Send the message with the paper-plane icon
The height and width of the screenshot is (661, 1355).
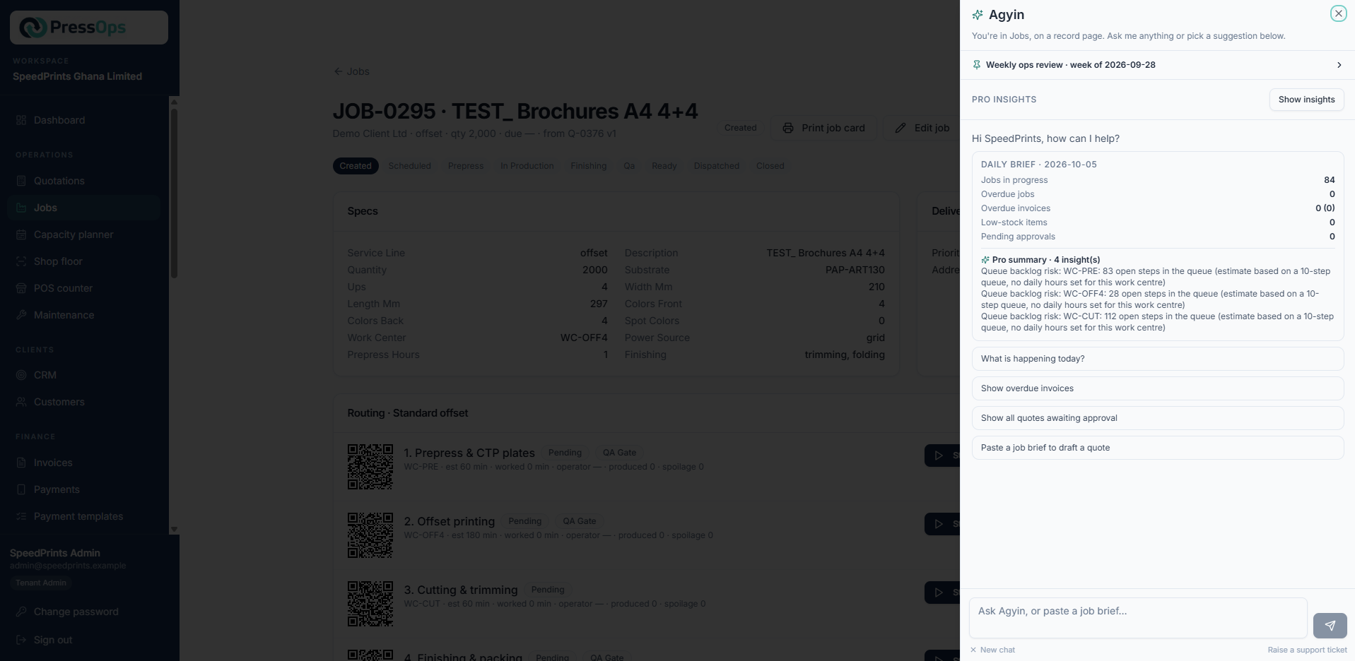(1330, 626)
